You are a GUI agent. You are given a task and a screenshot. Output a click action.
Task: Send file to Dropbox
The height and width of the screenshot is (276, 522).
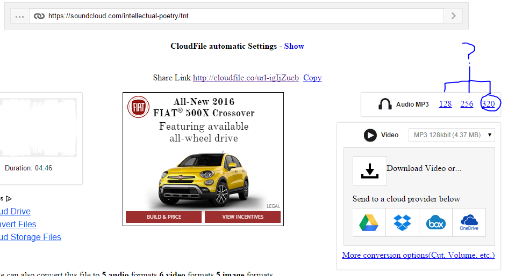pyautogui.click(x=402, y=222)
